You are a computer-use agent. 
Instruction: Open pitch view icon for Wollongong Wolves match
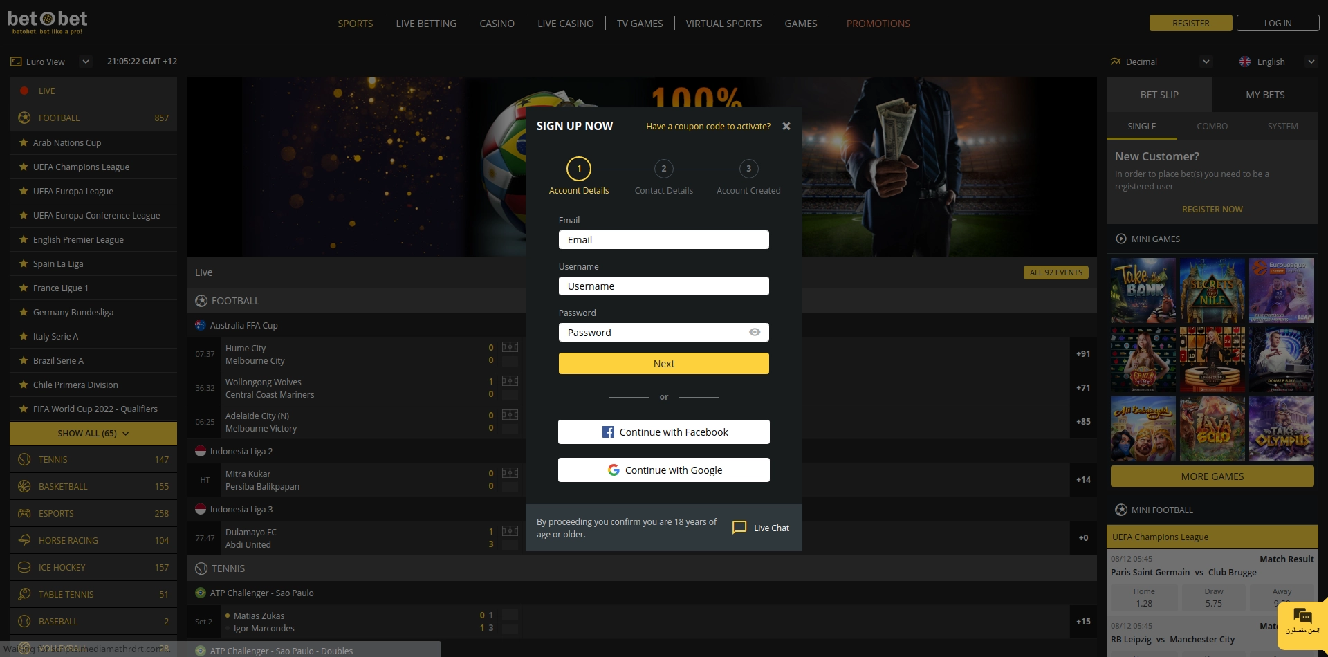click(x=510, y=381)
